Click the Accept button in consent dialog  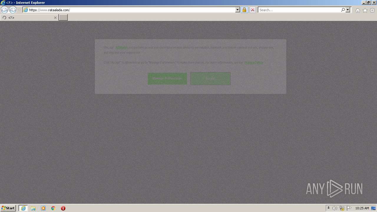(210, 79)
